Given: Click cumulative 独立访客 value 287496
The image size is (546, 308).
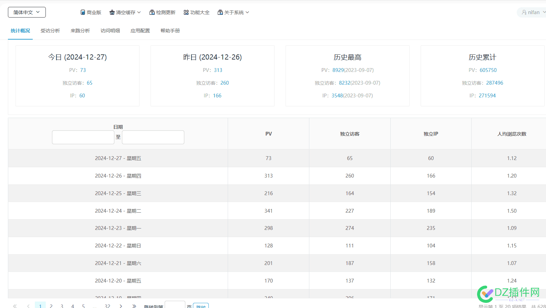Looking at the screenshot, I should [495, 83].
